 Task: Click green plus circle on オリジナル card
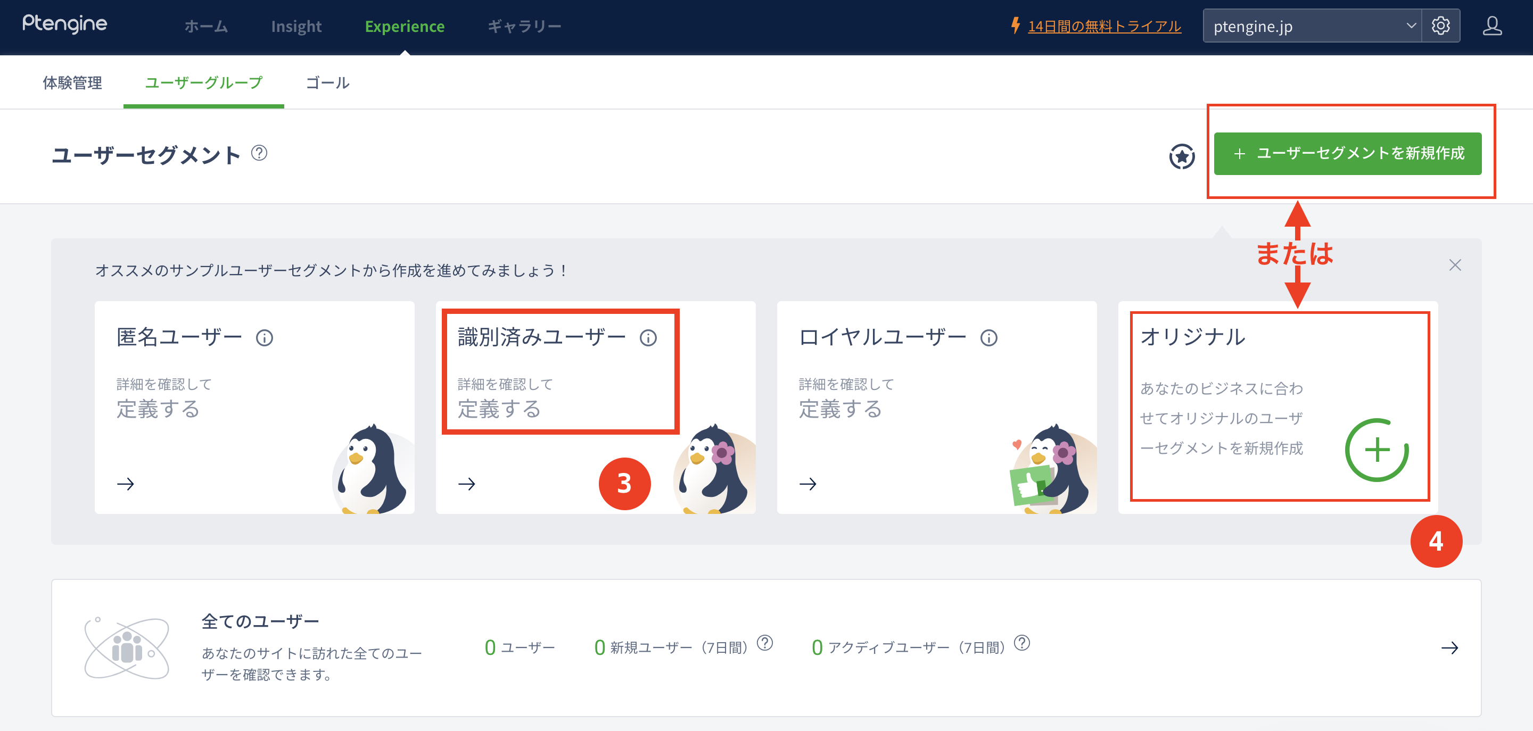coord(1377,450)
